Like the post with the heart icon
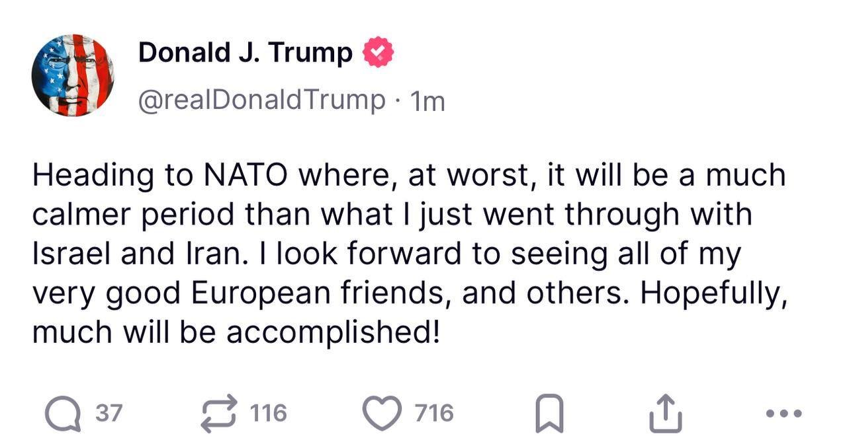The width and height of the screenshot is (847, 446). (382, 413)
